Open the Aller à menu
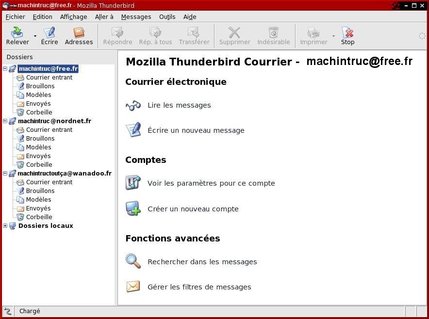This screenshot has width=429, height=319. 104,17
